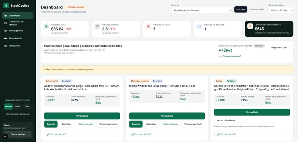
Task: Open the Dashboard menu item
Action: tap(18, 16)
